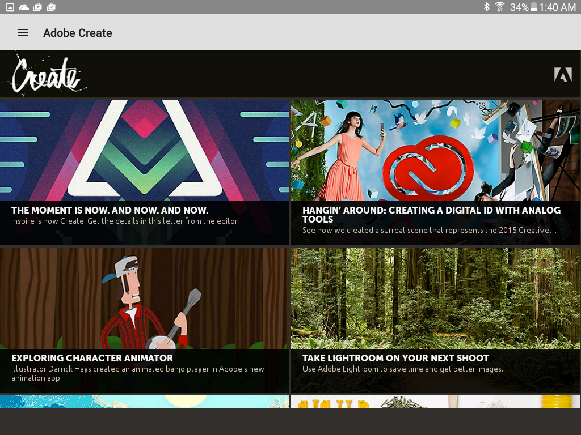Viewport: 581px width, 435px height.
Task: Open 'HANGIN' AROUND: CREATING A DIGITAL ID' headline
Action: [x=431, y=215]
